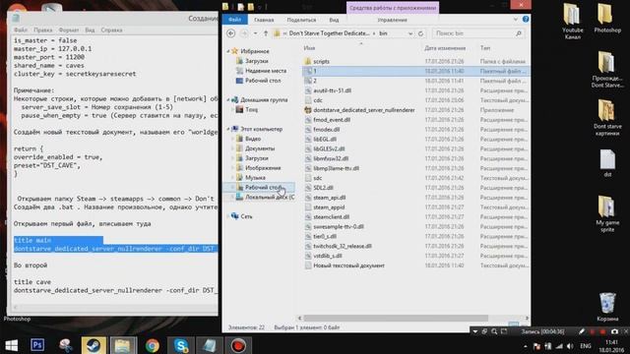Image resolution: width=630 pixels, height=354 pixels.
Task: Open the Photoshop desktop folder
Action: (x=607, y=18)
